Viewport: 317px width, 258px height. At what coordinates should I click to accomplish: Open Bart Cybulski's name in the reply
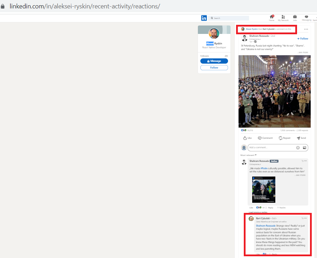click(x=263, y=218)
